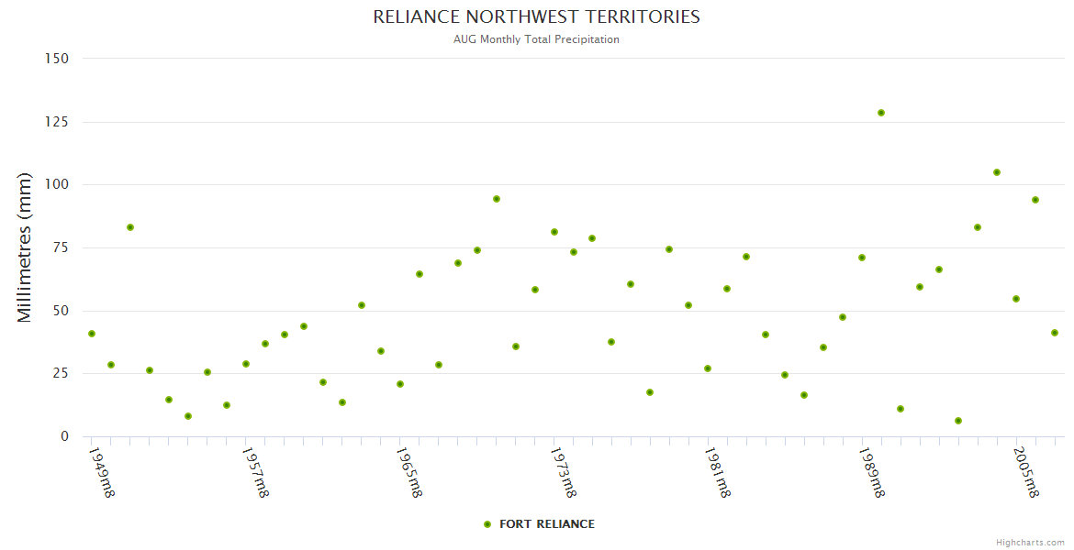1074x550 pixels.
Task: Toggle the FORT RELIANCE series legend label
Action: [x=546, y=524]
